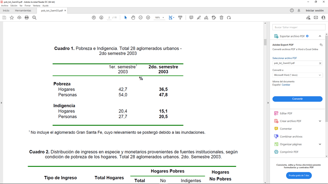Add a sticky note comment

pyautogui.click(x=191, y=18)
